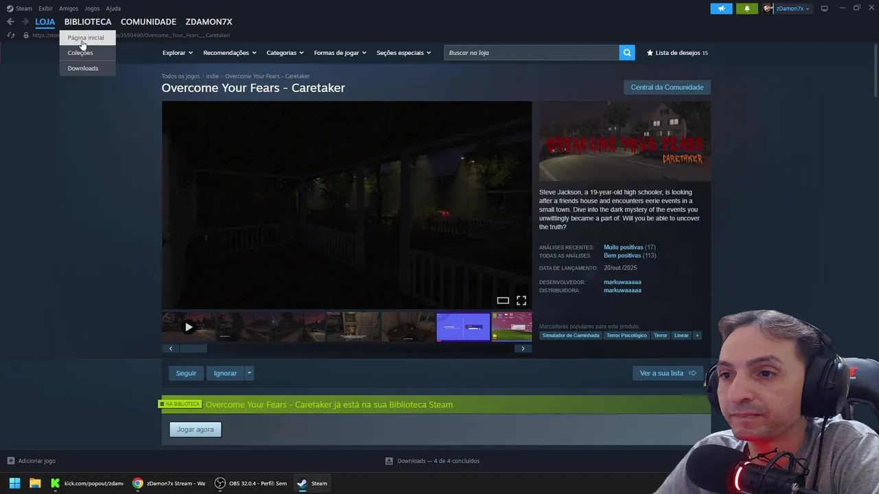
Task: Reload the store page
Action: coord(11,35)
